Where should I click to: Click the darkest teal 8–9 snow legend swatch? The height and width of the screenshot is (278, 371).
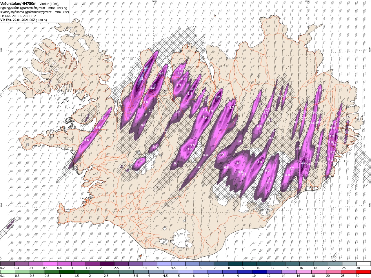click(235, 264)
